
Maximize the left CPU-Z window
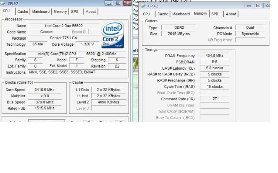[118, 3]
